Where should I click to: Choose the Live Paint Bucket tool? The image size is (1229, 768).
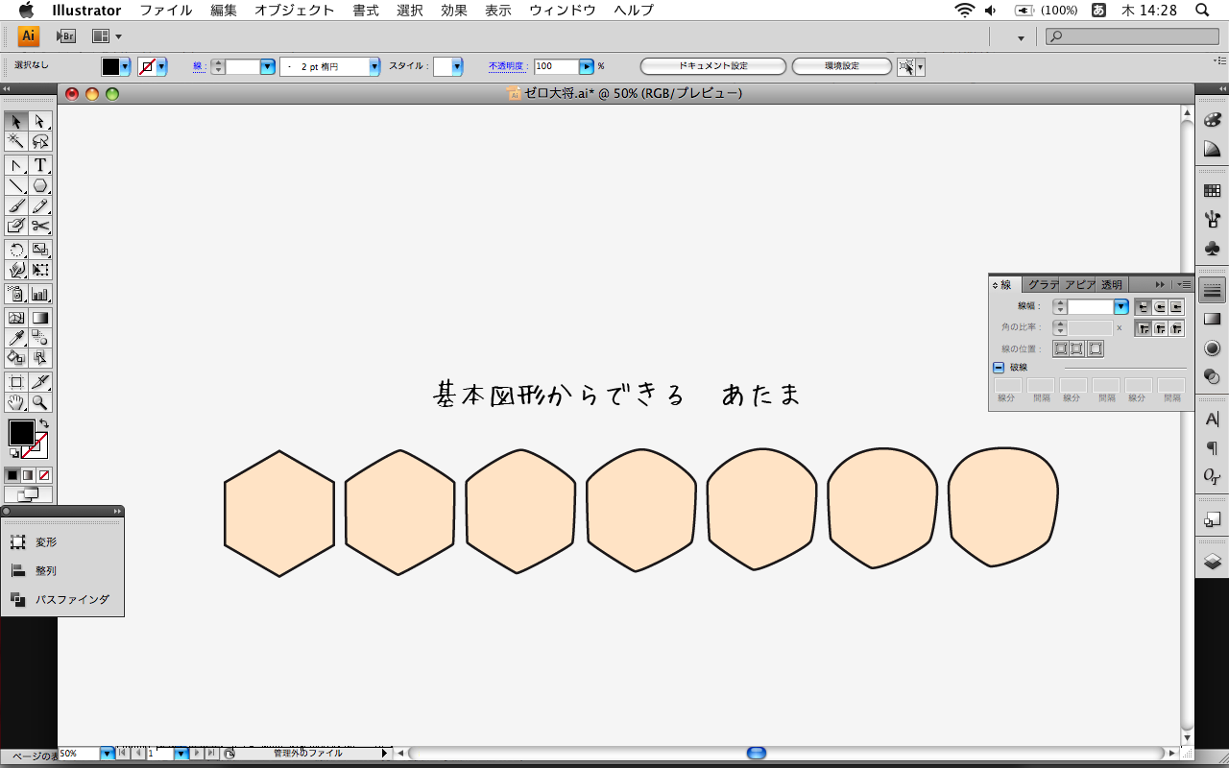16,358
